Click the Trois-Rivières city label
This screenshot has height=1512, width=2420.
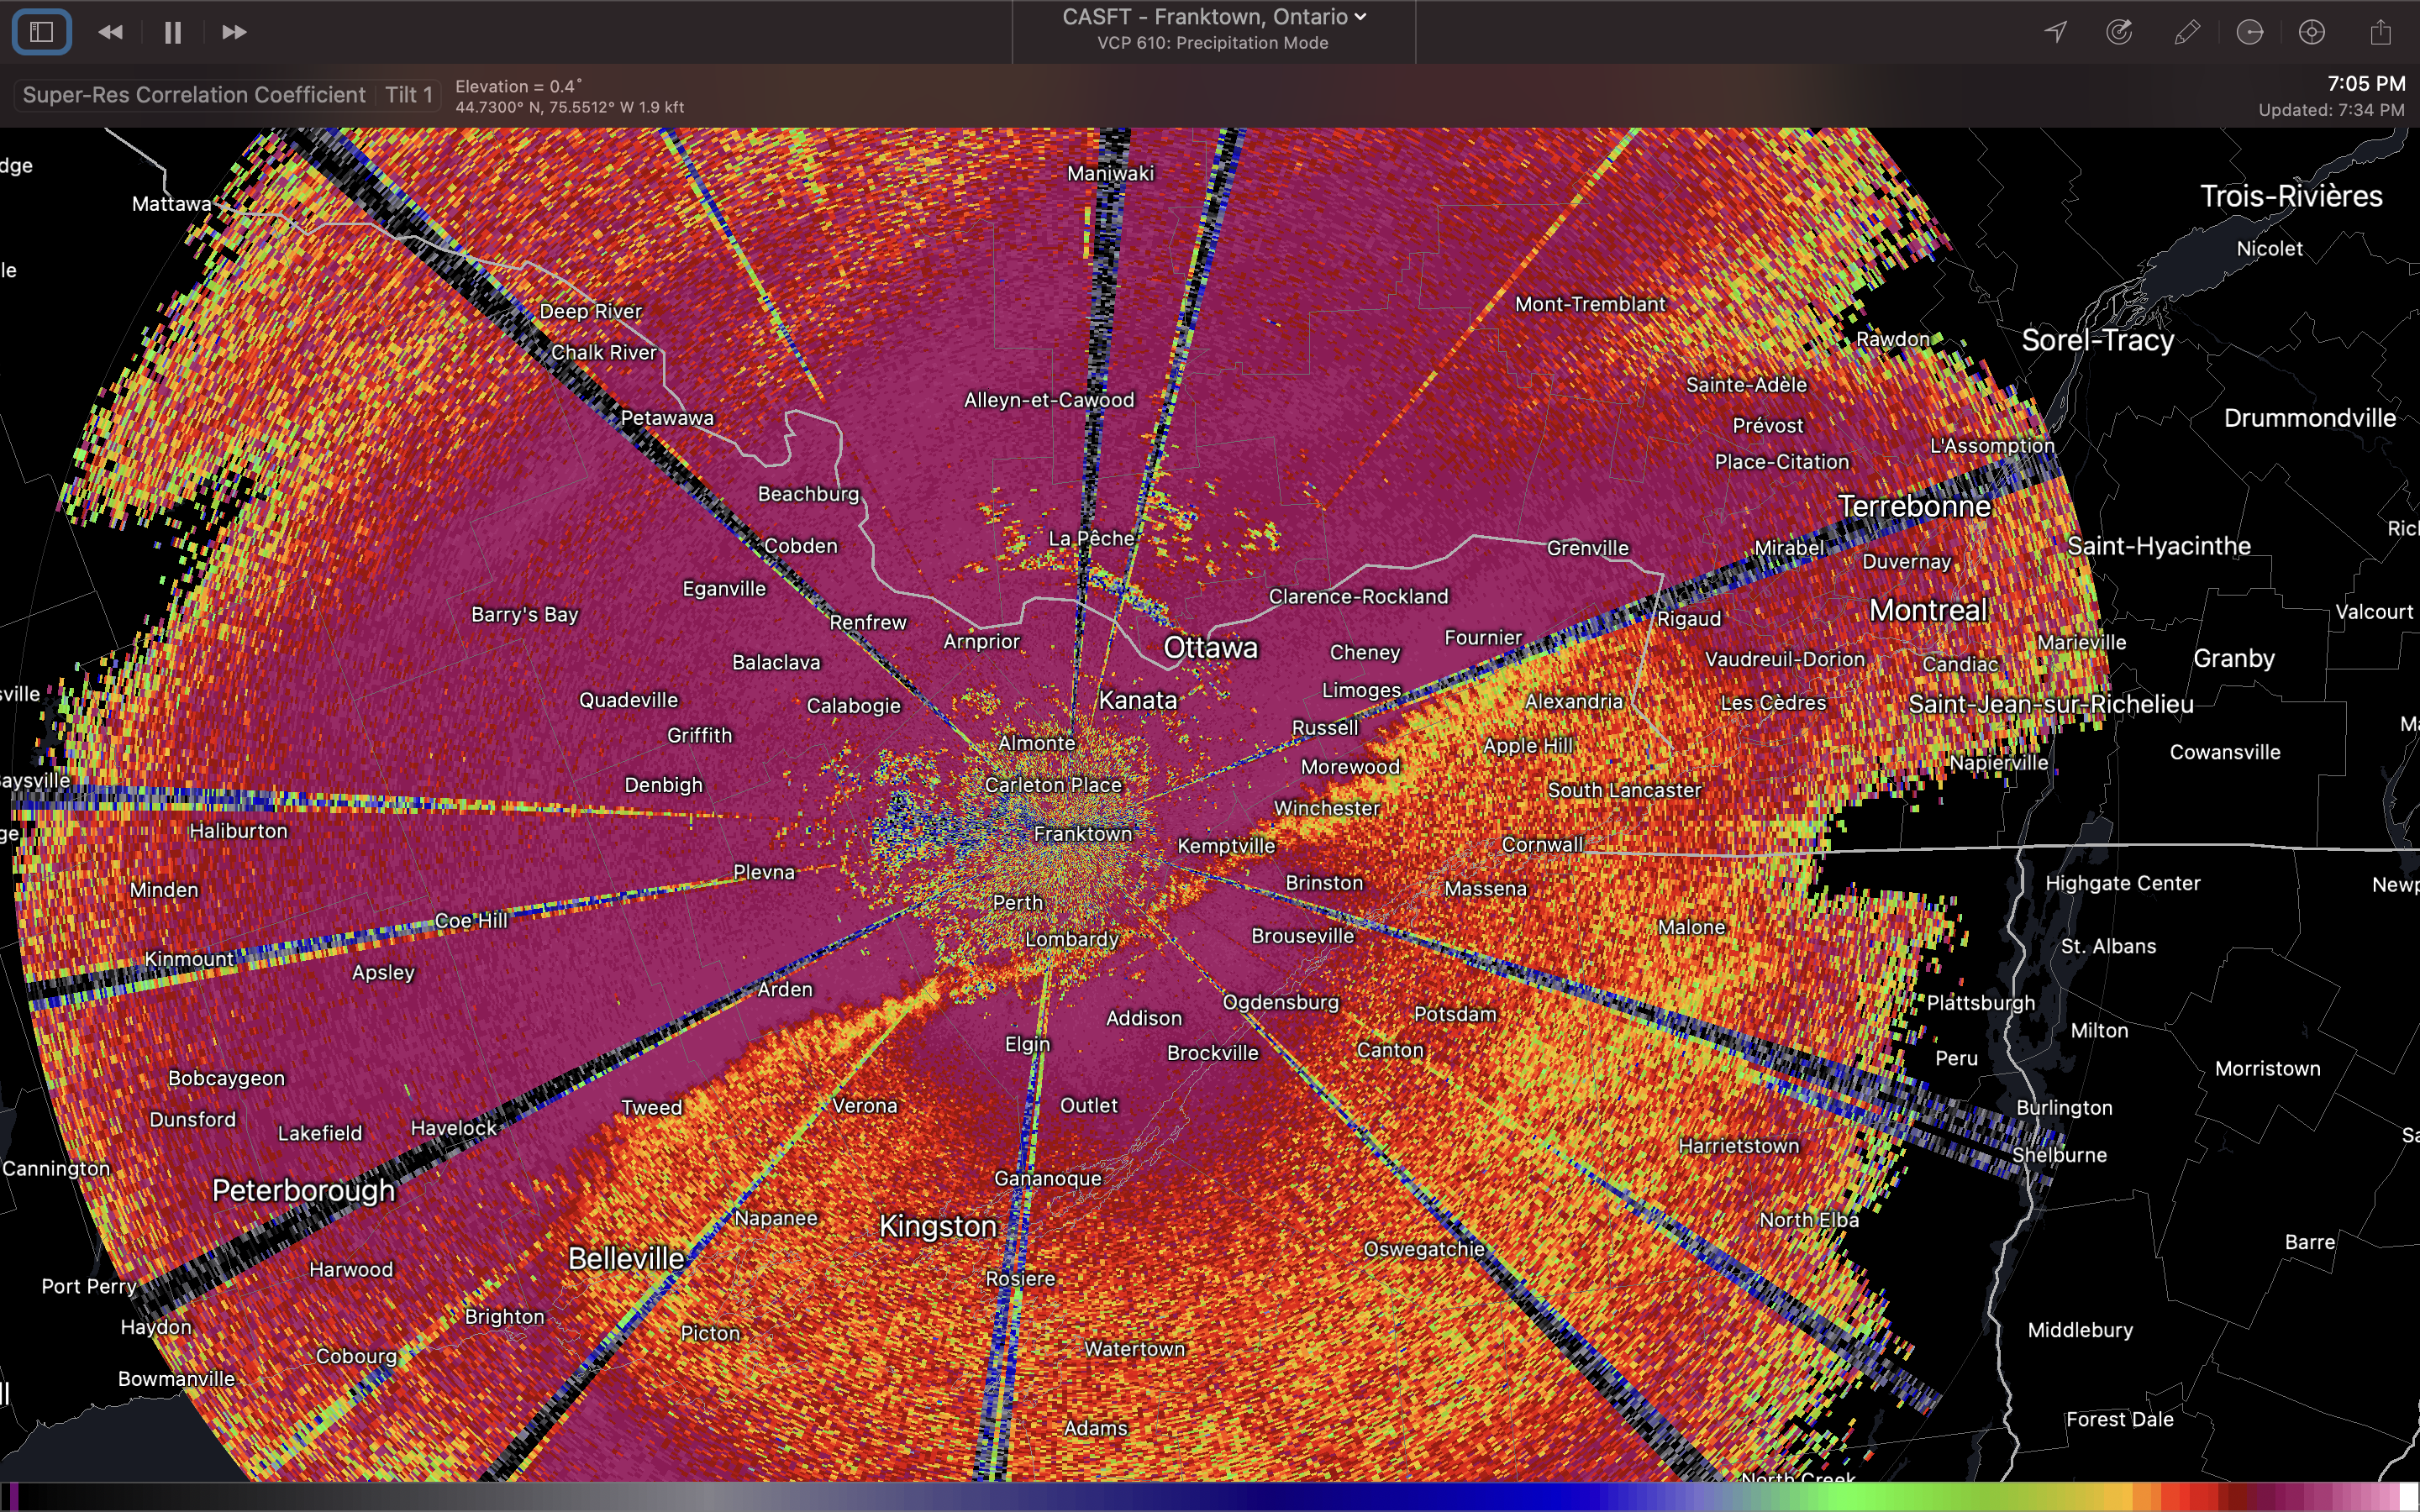2291,196
